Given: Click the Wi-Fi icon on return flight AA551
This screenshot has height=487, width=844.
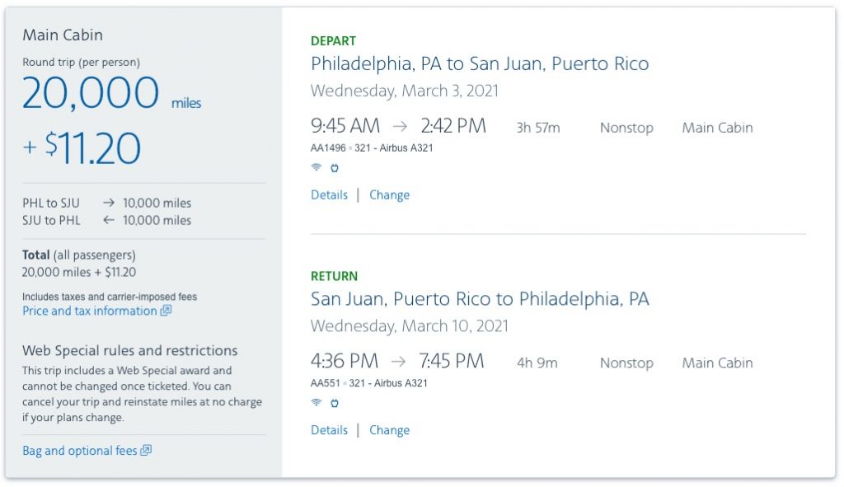Looking at the screenshot, I should tap(316, 403).
